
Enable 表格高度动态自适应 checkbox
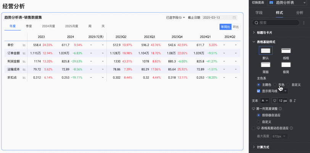point(253,128)
